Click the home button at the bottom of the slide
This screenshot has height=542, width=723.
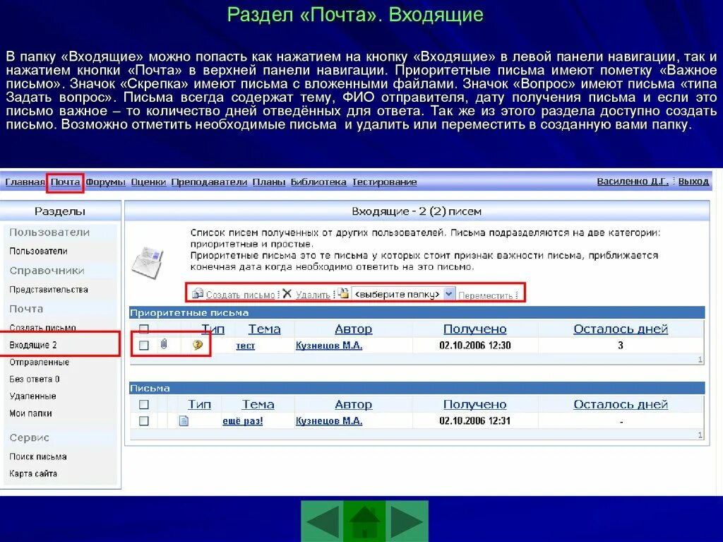point(364,522)
